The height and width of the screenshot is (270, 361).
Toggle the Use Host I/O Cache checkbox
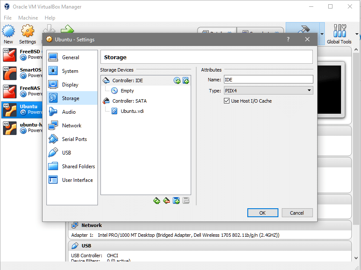coord(226,101)
